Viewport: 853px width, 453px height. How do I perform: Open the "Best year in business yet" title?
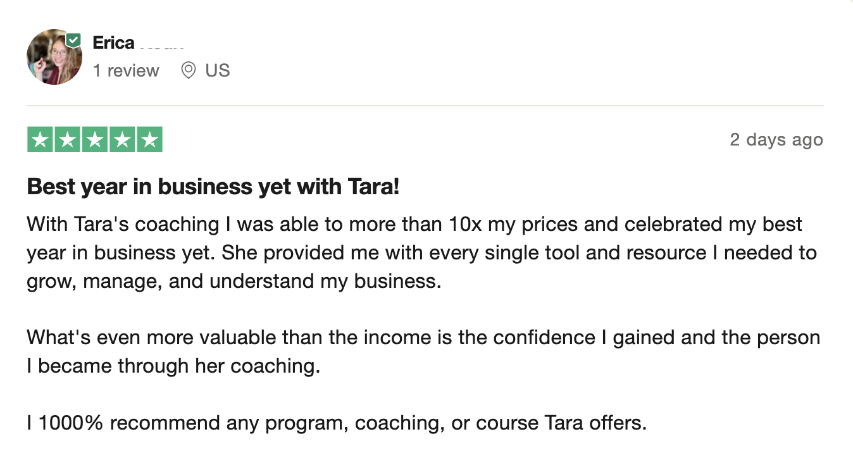[213, 187]
